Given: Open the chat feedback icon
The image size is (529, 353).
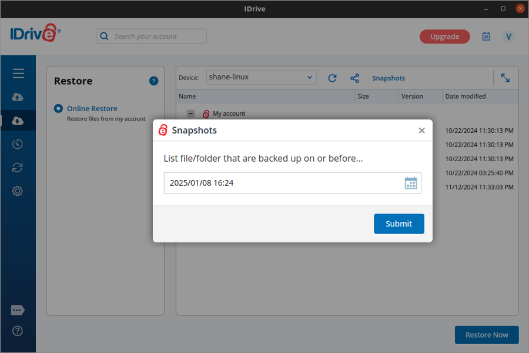Looking at the screenshot, I should pyautogui.click(x=18, y=310).
